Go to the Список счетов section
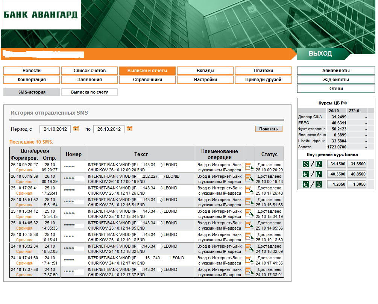Viewport: 378px width, 304px height. [90, 71]
